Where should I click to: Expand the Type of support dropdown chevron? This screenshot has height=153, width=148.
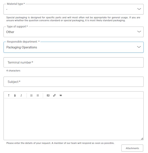point(139,32)
